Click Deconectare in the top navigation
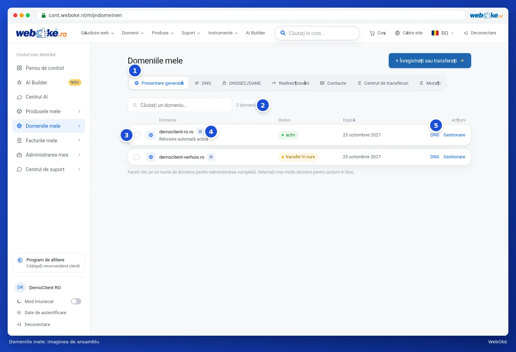This screenshot has height=352, width=516. (480, 33)
